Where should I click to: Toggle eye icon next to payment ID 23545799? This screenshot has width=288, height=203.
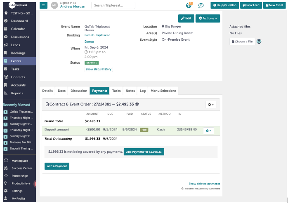pyautogui.click(x=195, y=130)
